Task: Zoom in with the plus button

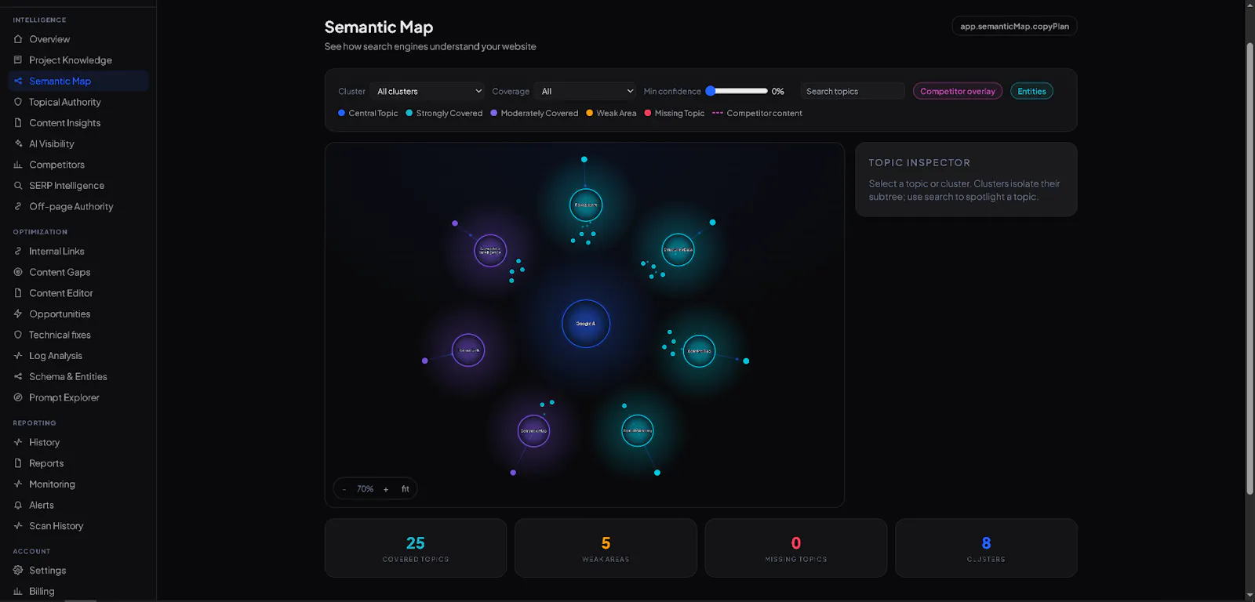Action: [386, 489]
